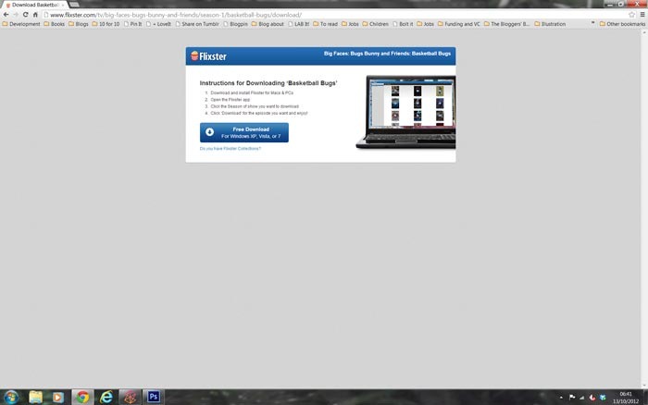Open Internet Explorer from the taskbar
648x405 pixels.
pos(106,398)
